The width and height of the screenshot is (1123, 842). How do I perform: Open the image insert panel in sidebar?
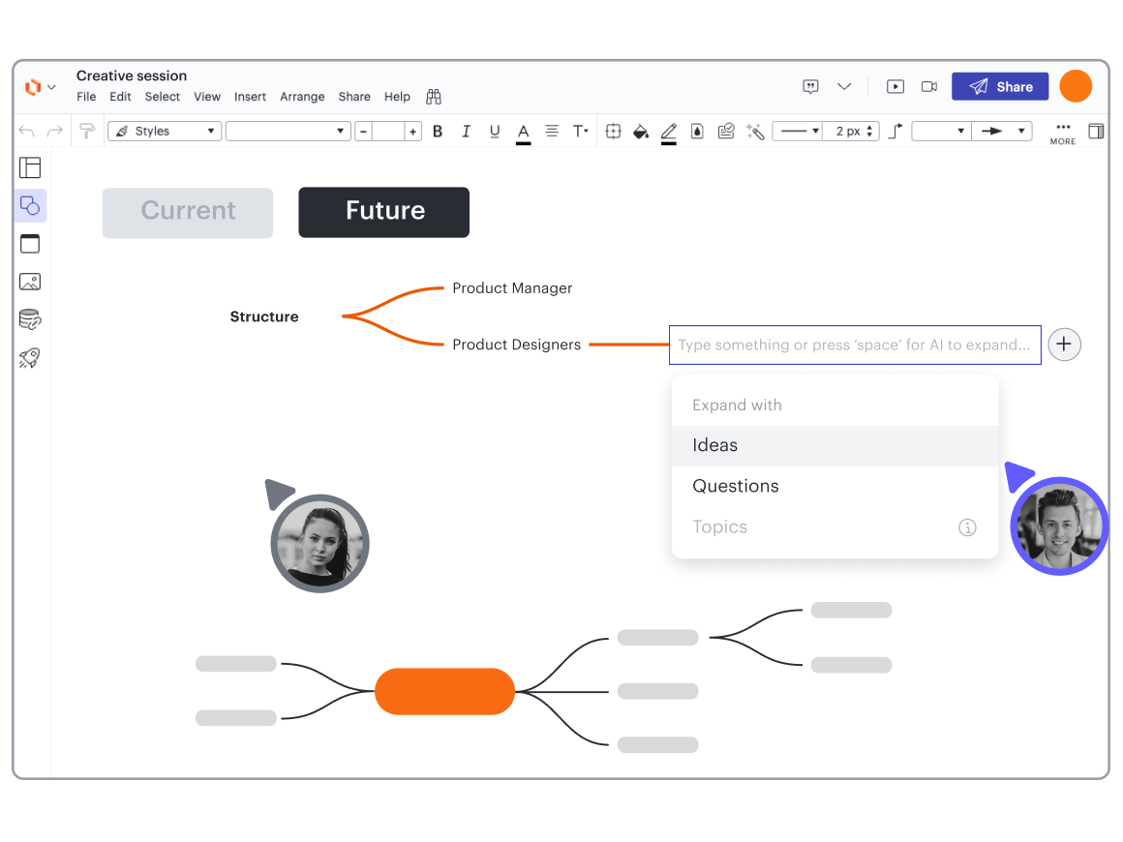[30, 282]
